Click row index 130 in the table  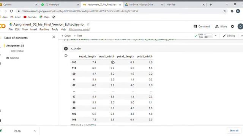pyautogui.click(x=74, y=62)
